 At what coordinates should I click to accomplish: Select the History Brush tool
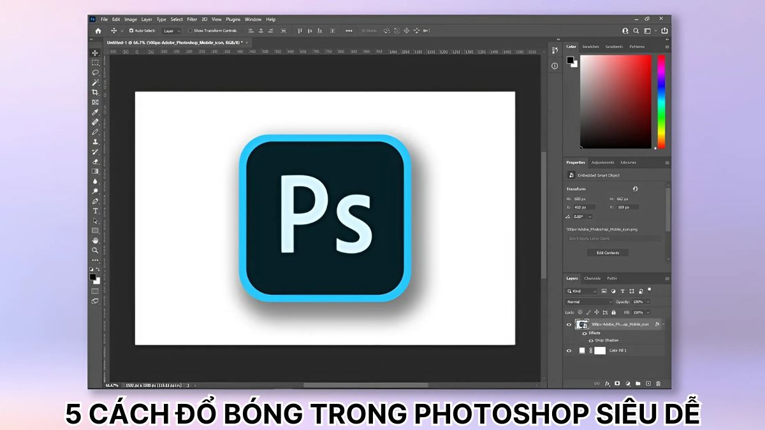point(95,152)
